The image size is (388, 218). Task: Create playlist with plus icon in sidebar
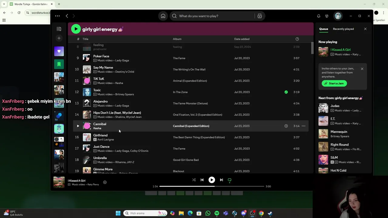(59, 38)
